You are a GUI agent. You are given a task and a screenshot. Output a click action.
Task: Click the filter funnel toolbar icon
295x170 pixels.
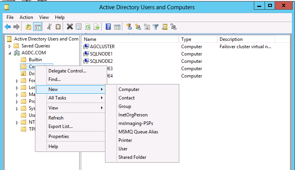coord(156,27)
